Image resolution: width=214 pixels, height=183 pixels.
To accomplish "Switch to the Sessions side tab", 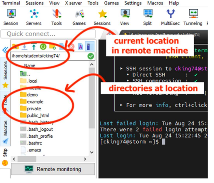I will pyautogui.click(x=5, y=74).
